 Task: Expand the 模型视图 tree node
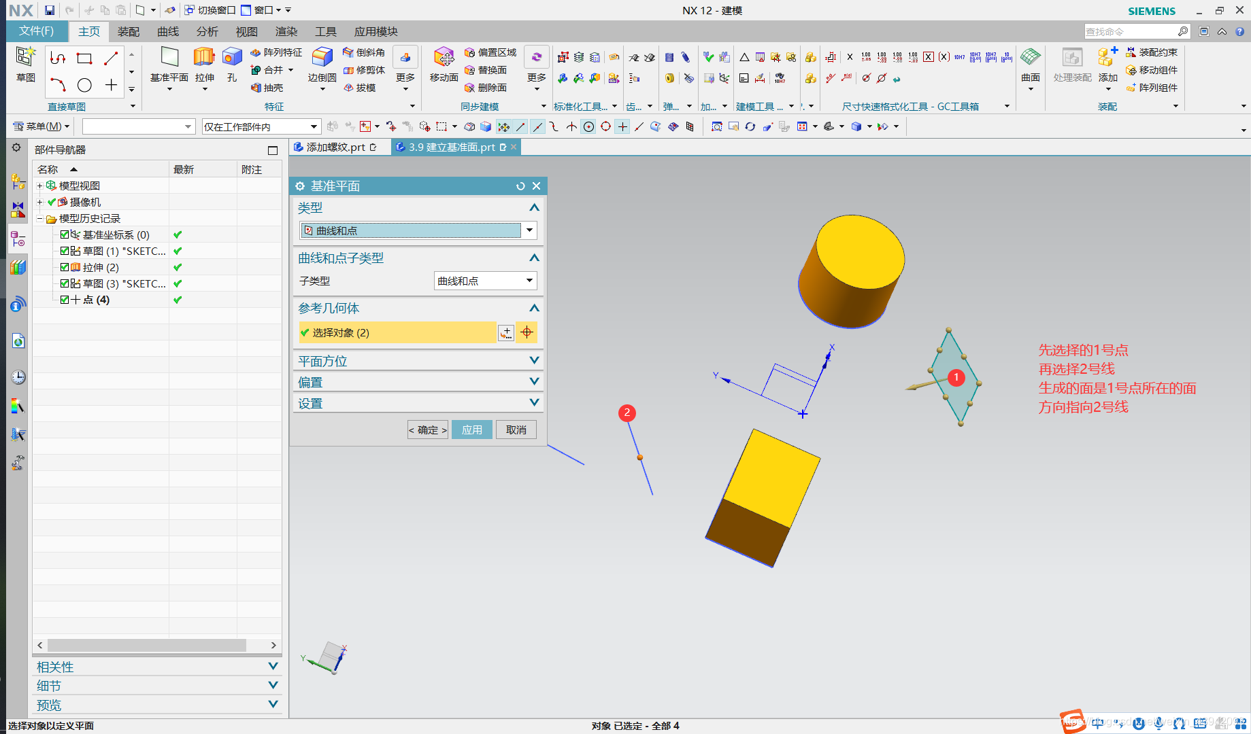pos(39,186)
